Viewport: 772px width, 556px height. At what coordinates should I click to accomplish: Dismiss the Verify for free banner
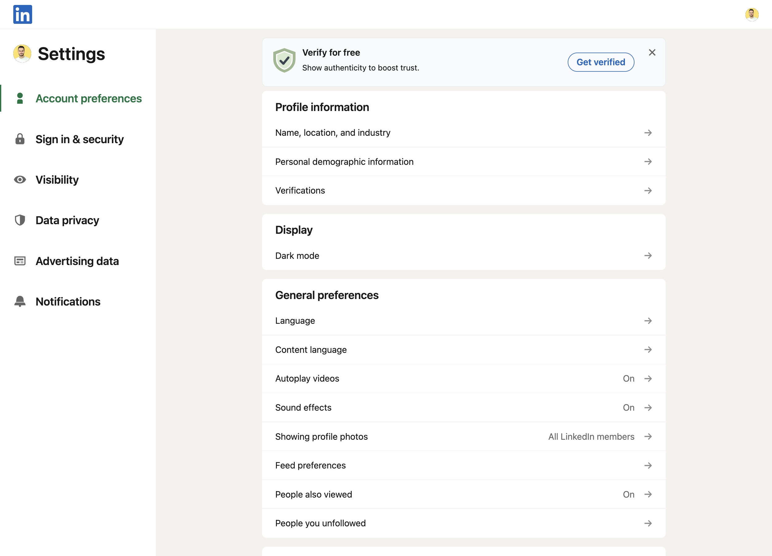click(x=652, y=53)
